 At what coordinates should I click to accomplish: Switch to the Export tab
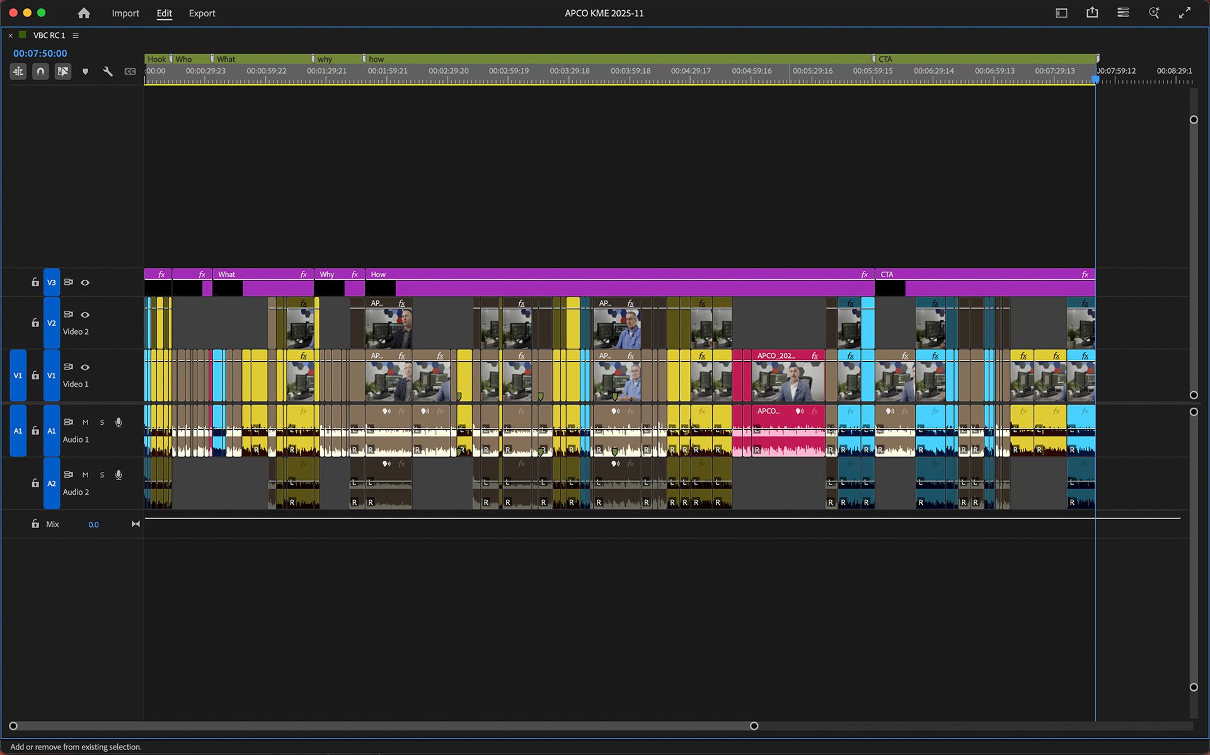(202, 13)
